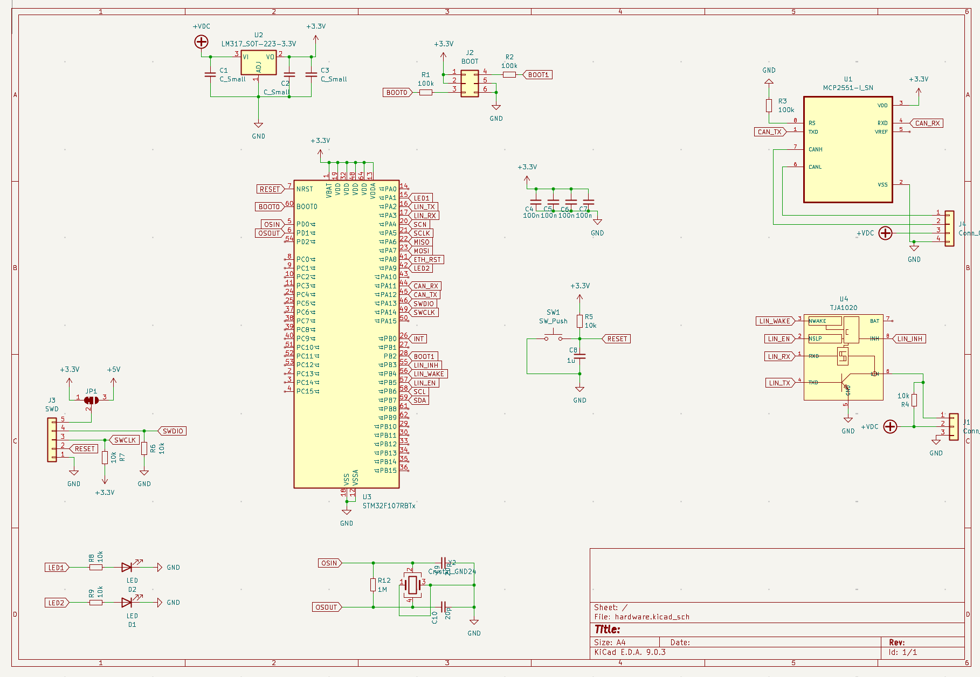Click the R3 100k resistor symbol
980x677 pixels.
769,106
